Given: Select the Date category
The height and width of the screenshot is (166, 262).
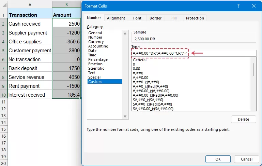Looking at the screenshot, I should click(x=105, y=51).
